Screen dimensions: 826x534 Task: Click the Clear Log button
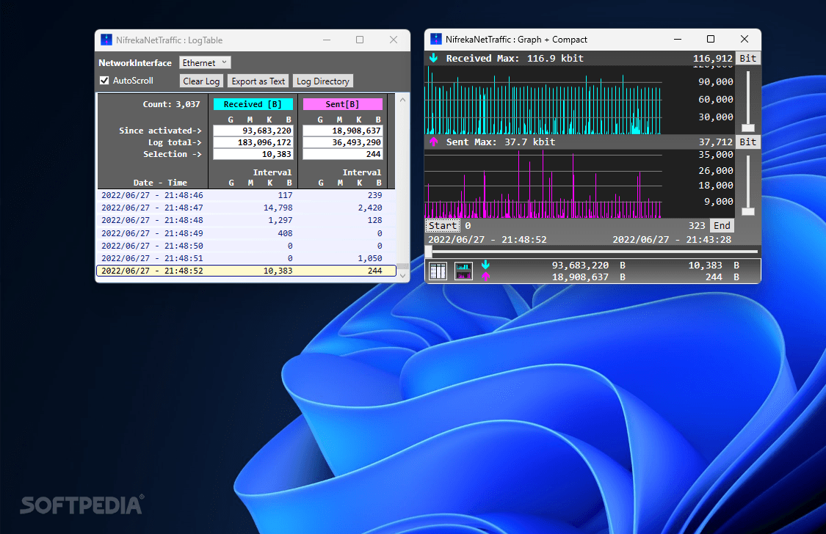point(201,81)
